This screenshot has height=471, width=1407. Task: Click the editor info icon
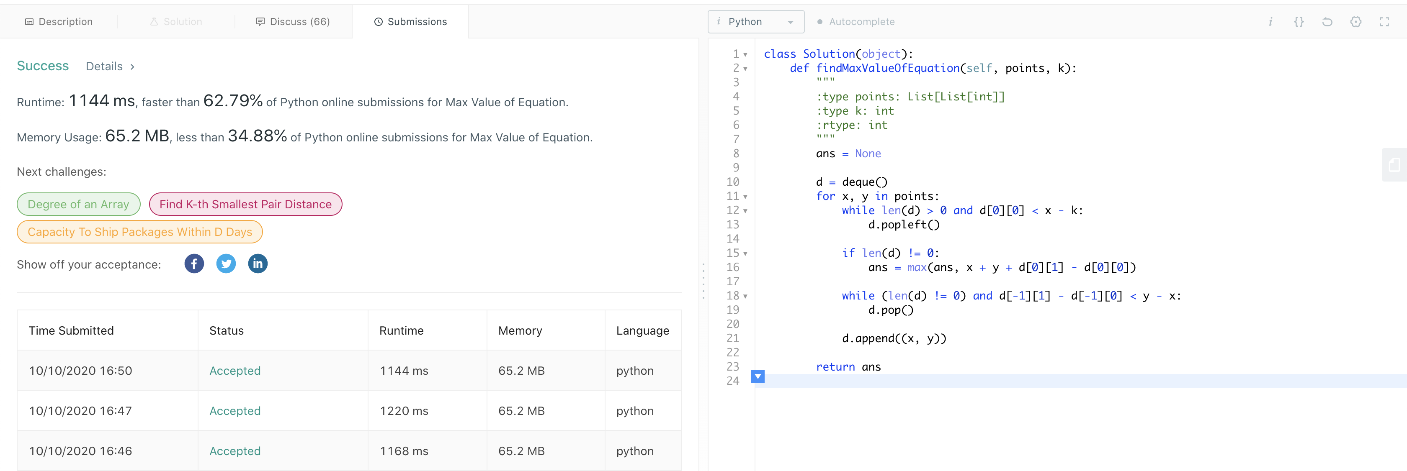1270,22
